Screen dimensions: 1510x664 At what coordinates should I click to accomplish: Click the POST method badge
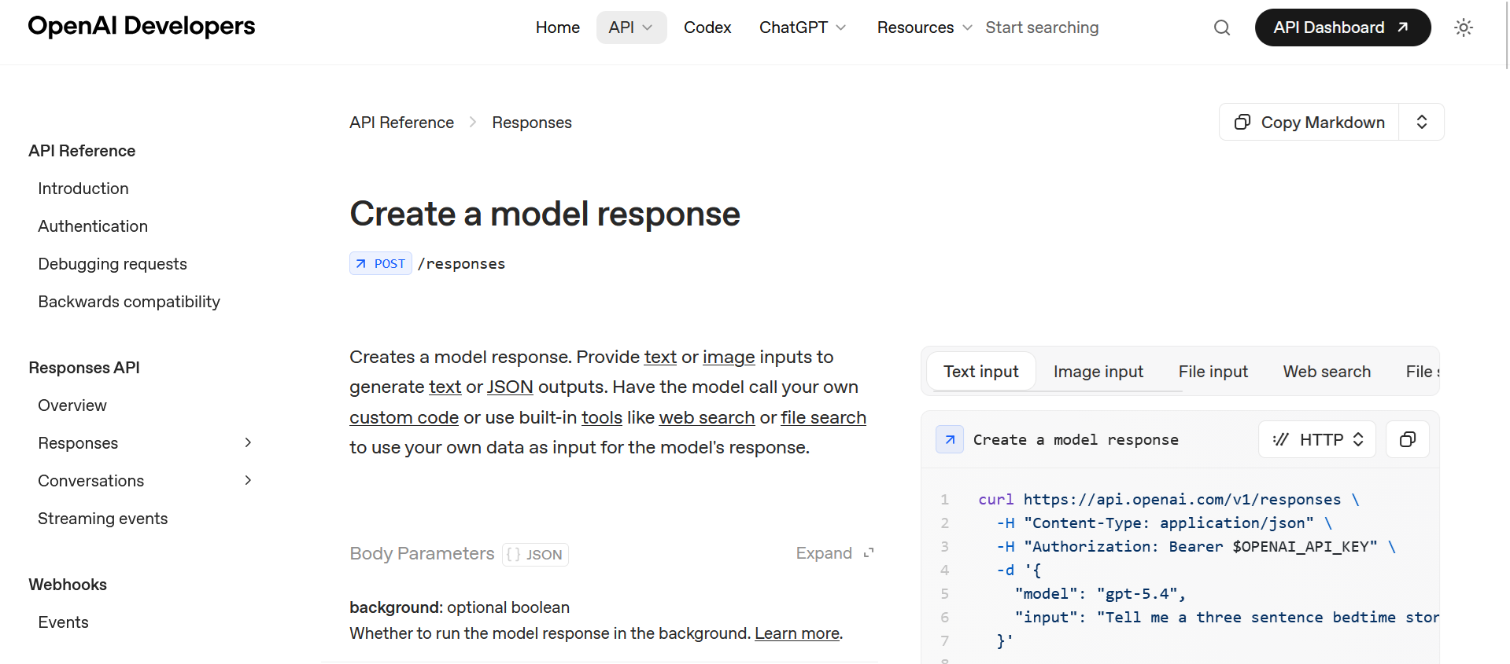(381, 263)
